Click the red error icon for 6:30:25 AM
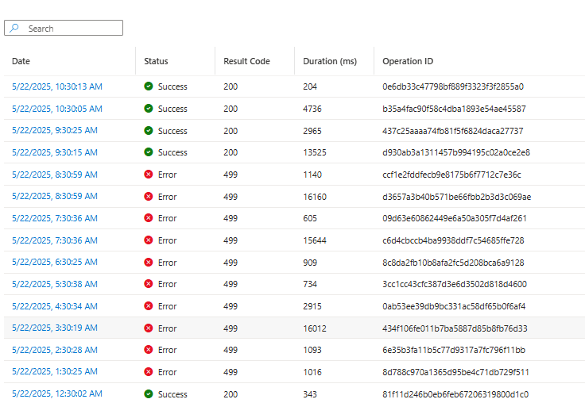585x403 pixels. pyautogui.click(x=149, y=263)
